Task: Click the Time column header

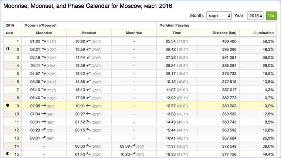Action: (176, 33)
